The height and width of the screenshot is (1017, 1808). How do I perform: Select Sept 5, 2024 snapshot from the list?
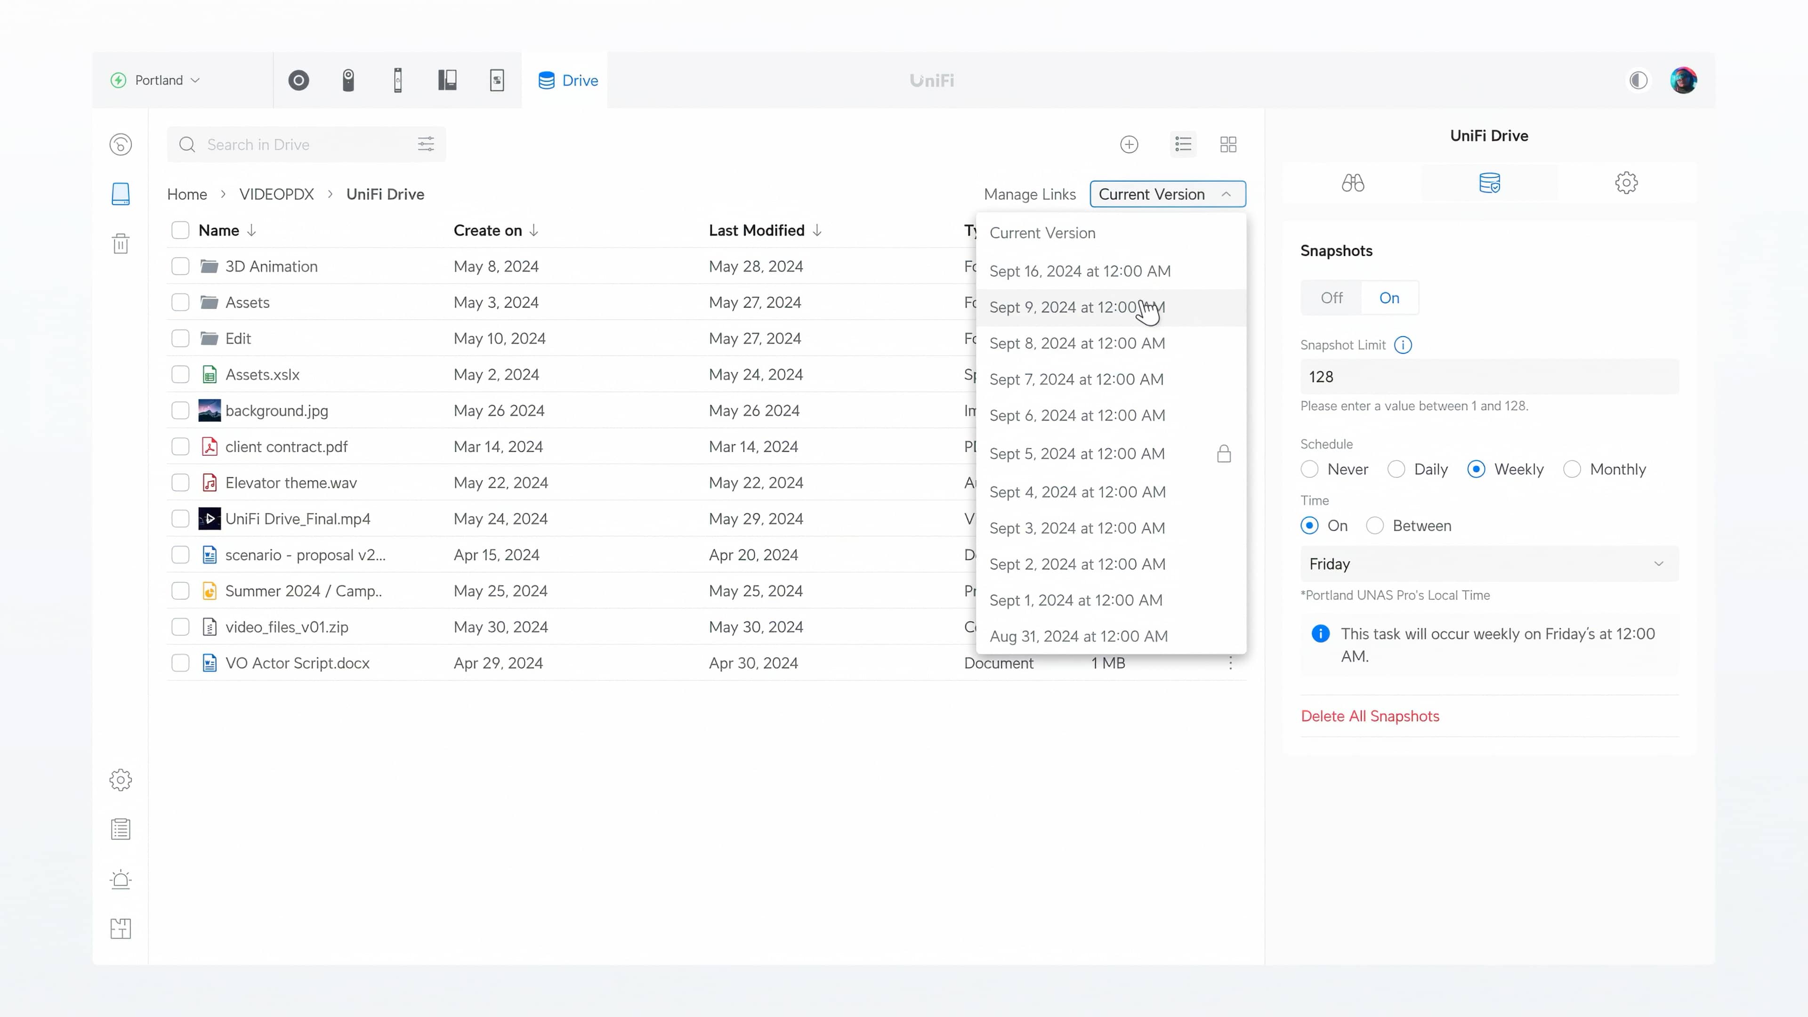coord(1077,453)
